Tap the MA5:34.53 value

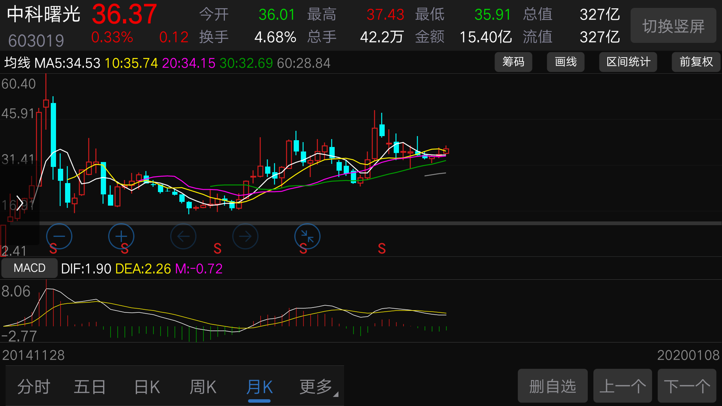click(x=67, y=63)
